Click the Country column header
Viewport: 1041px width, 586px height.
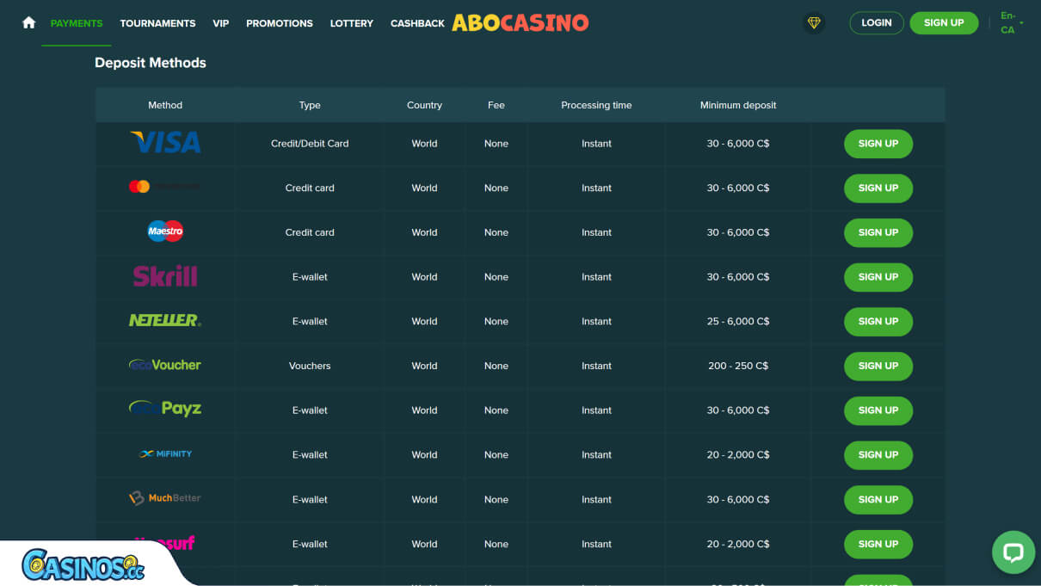point(424,105)
